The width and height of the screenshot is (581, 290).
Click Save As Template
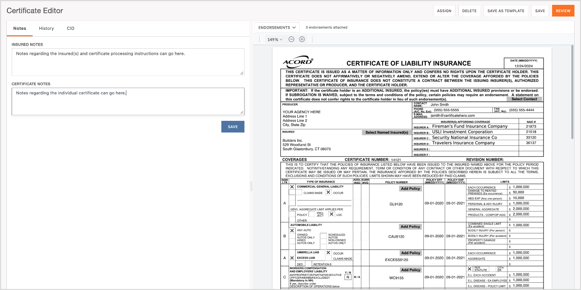(x=505, y=10)
